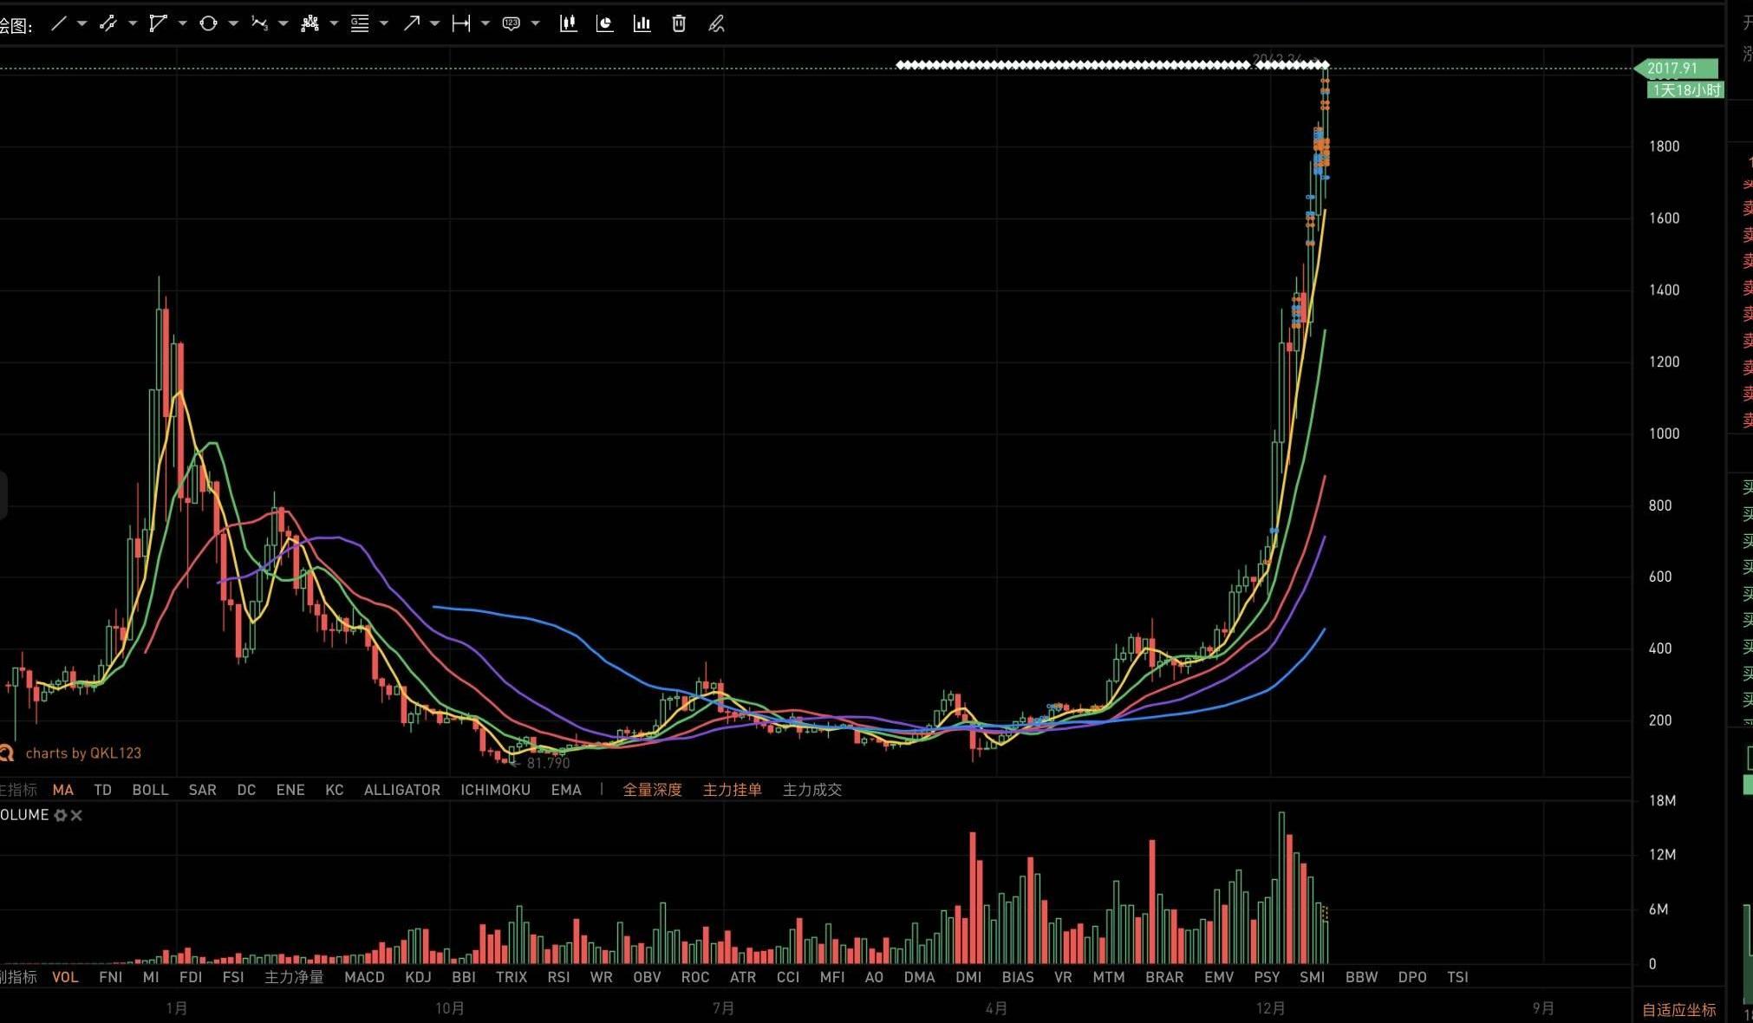
Task: Select the ellipse shape drawing tool
Action: click(x=208, y=24)
